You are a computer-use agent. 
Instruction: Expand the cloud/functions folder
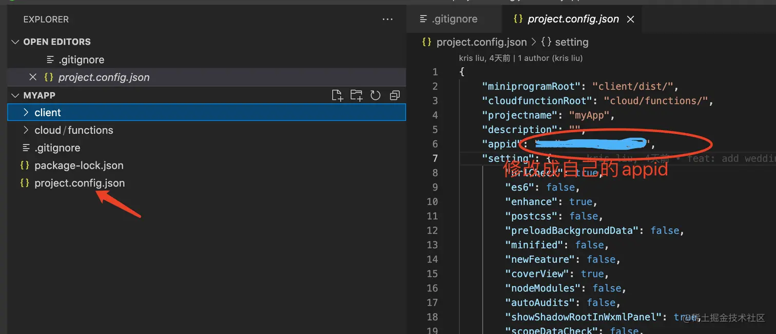point(26,130)
